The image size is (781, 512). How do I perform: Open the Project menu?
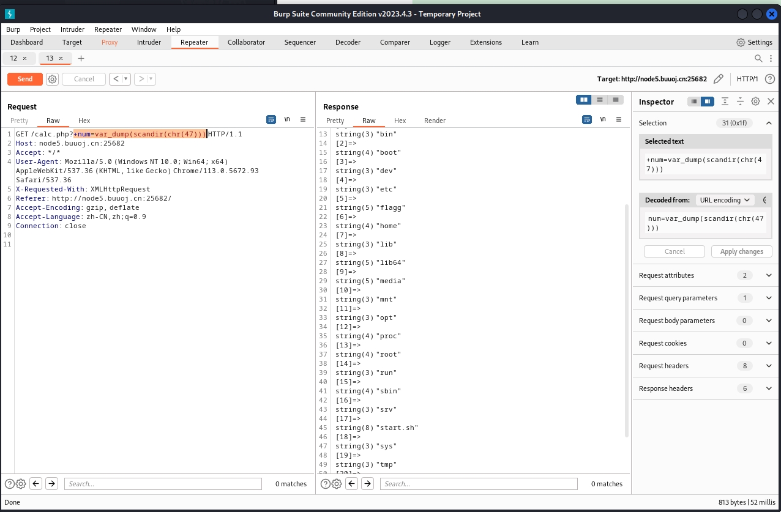point(40,29)
